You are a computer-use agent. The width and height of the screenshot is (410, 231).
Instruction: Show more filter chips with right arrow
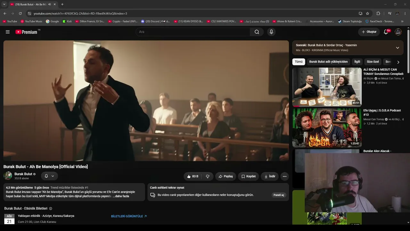(x=398, y=62)
